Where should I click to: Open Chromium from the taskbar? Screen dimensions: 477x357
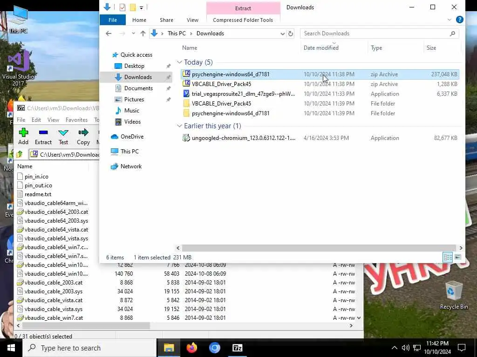tap(214, 348)
